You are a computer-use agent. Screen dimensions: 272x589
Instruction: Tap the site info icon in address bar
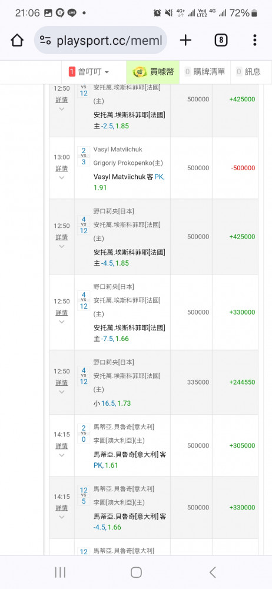(x=45, y=40)
